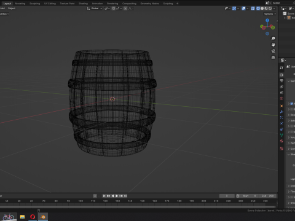Switch to the UV Editing workspace tab
The height and width of the screenshot is (221, 295).
pyautogui.click(x=50, y=4)
